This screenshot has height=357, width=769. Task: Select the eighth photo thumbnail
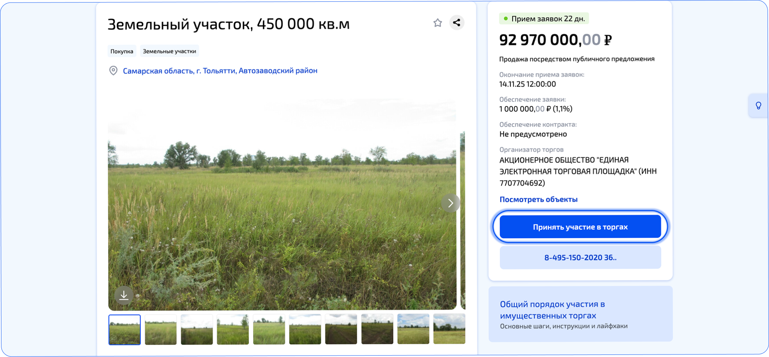point(377,330)
